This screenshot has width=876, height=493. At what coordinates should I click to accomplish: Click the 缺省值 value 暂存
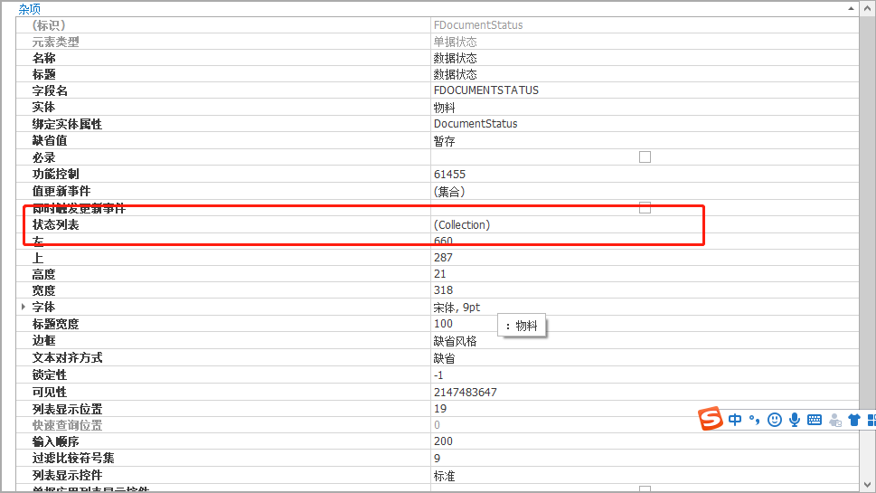coord(444,141)
